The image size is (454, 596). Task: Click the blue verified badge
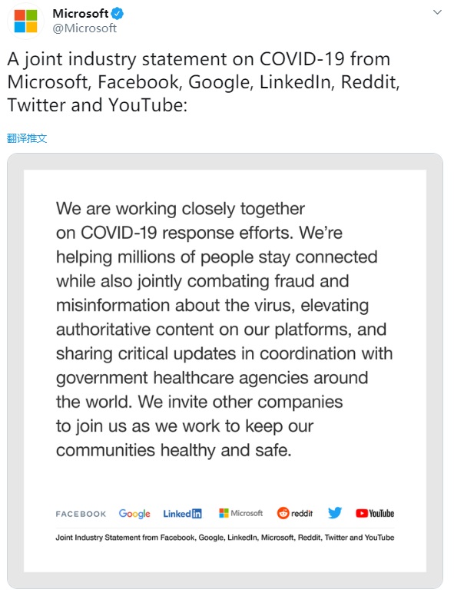coord(117,14)
